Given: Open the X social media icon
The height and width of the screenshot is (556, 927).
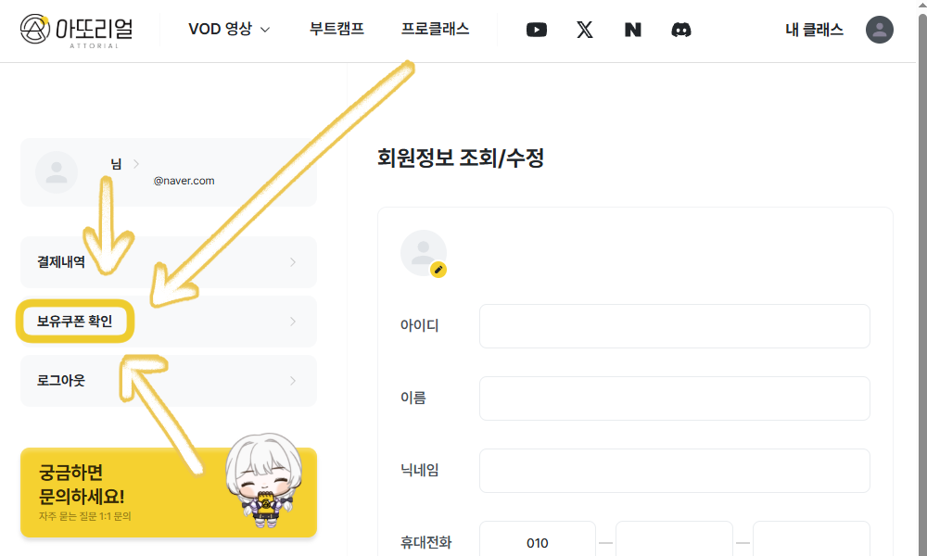Looking at the screenshot, I should pos(585,30).
